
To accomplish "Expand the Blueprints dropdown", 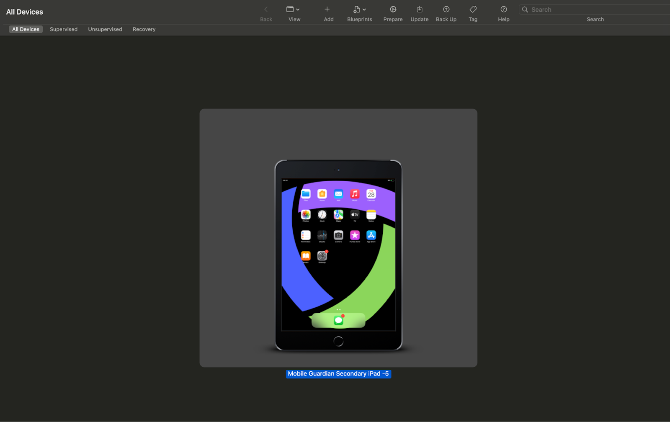I will (364, 9).
